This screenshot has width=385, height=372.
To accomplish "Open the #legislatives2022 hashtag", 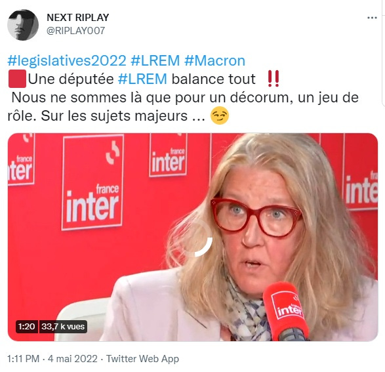I will [67, 60].
